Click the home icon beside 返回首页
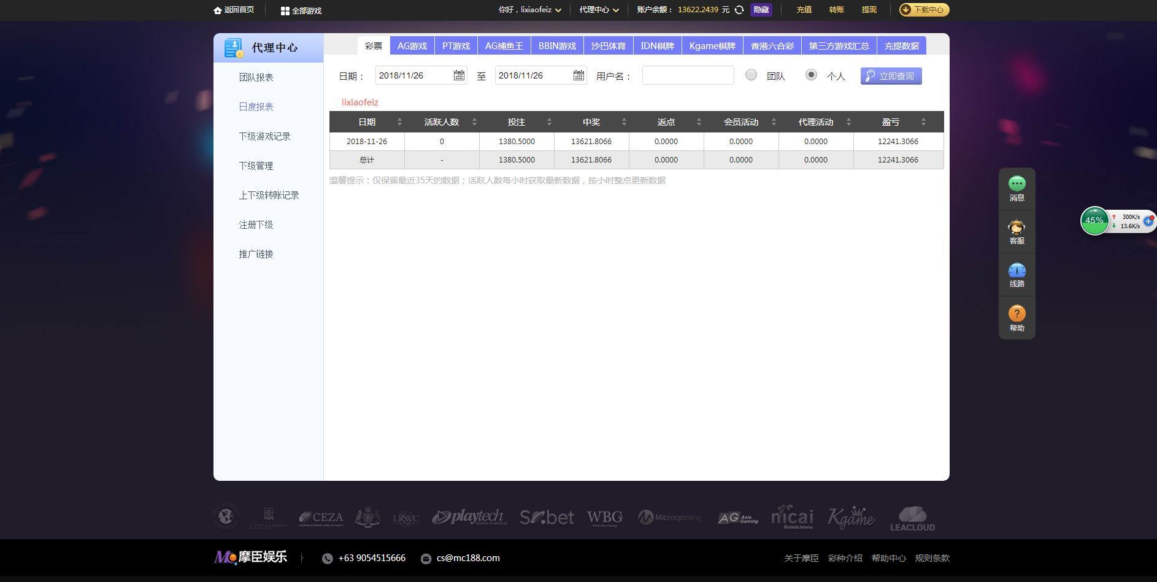Image resolution: width=1157 pixels, height=582 pixels. click(217, 10)
